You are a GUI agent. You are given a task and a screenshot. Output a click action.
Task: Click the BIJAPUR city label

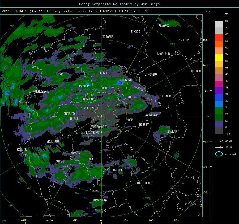click(x=108, y=37)
